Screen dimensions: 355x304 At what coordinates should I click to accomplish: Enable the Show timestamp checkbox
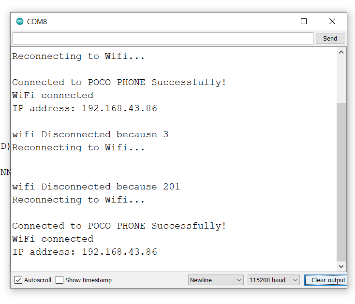click(x=59, y=280)
